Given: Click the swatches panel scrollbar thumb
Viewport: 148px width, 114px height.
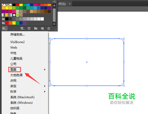Looking at the screenshot, I should tap(54, 15).
